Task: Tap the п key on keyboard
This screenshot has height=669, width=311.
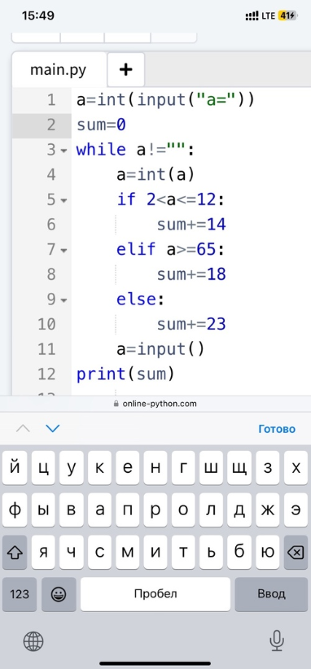Action: pos(128,510)
